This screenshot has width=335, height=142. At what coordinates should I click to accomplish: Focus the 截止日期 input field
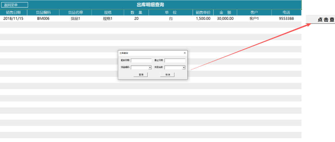(175, 60)
